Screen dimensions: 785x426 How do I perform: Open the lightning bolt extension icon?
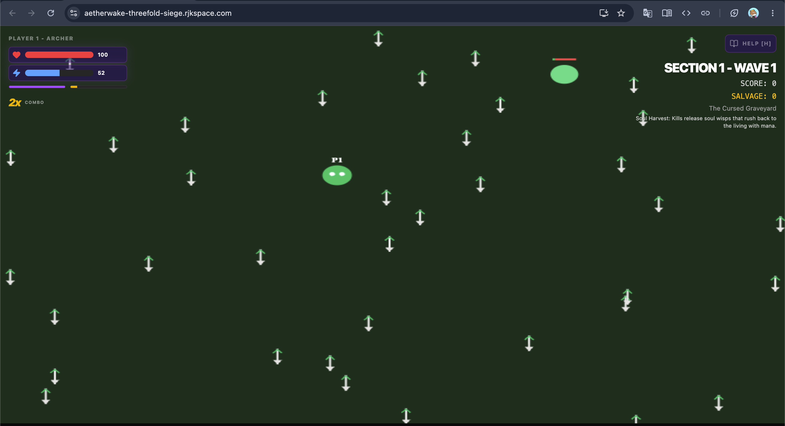point(734,13)
